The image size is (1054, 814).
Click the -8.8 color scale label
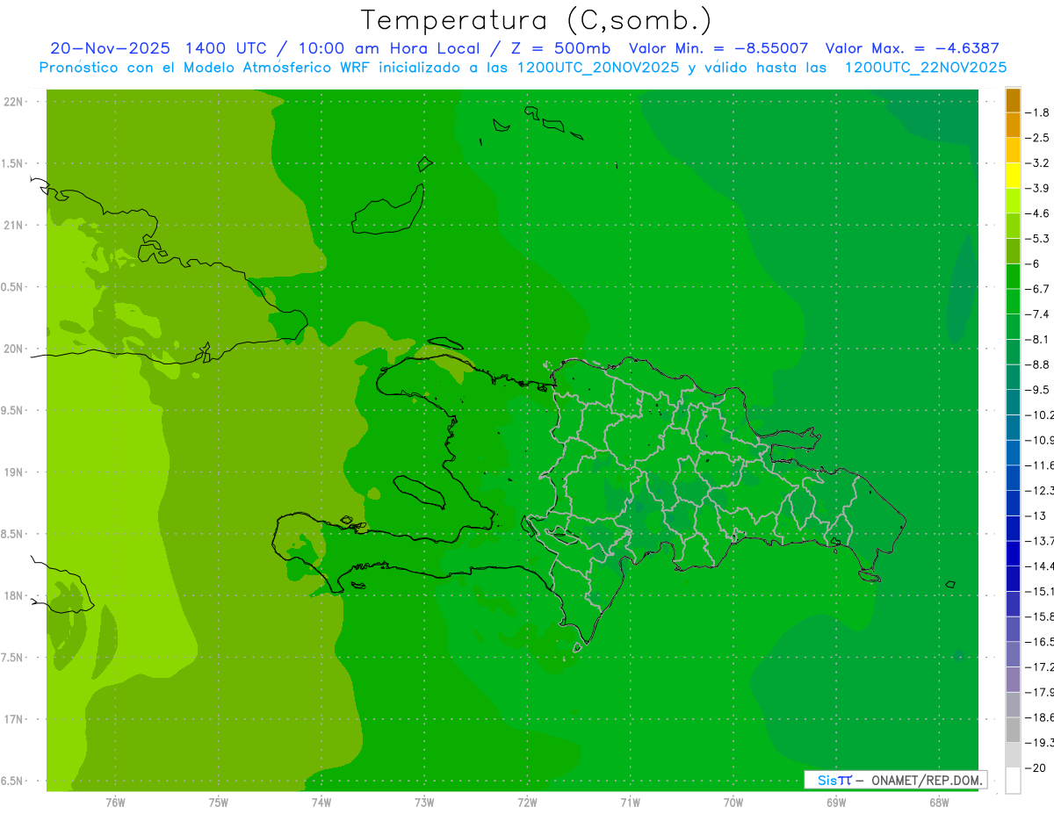tap(1037, 364)
